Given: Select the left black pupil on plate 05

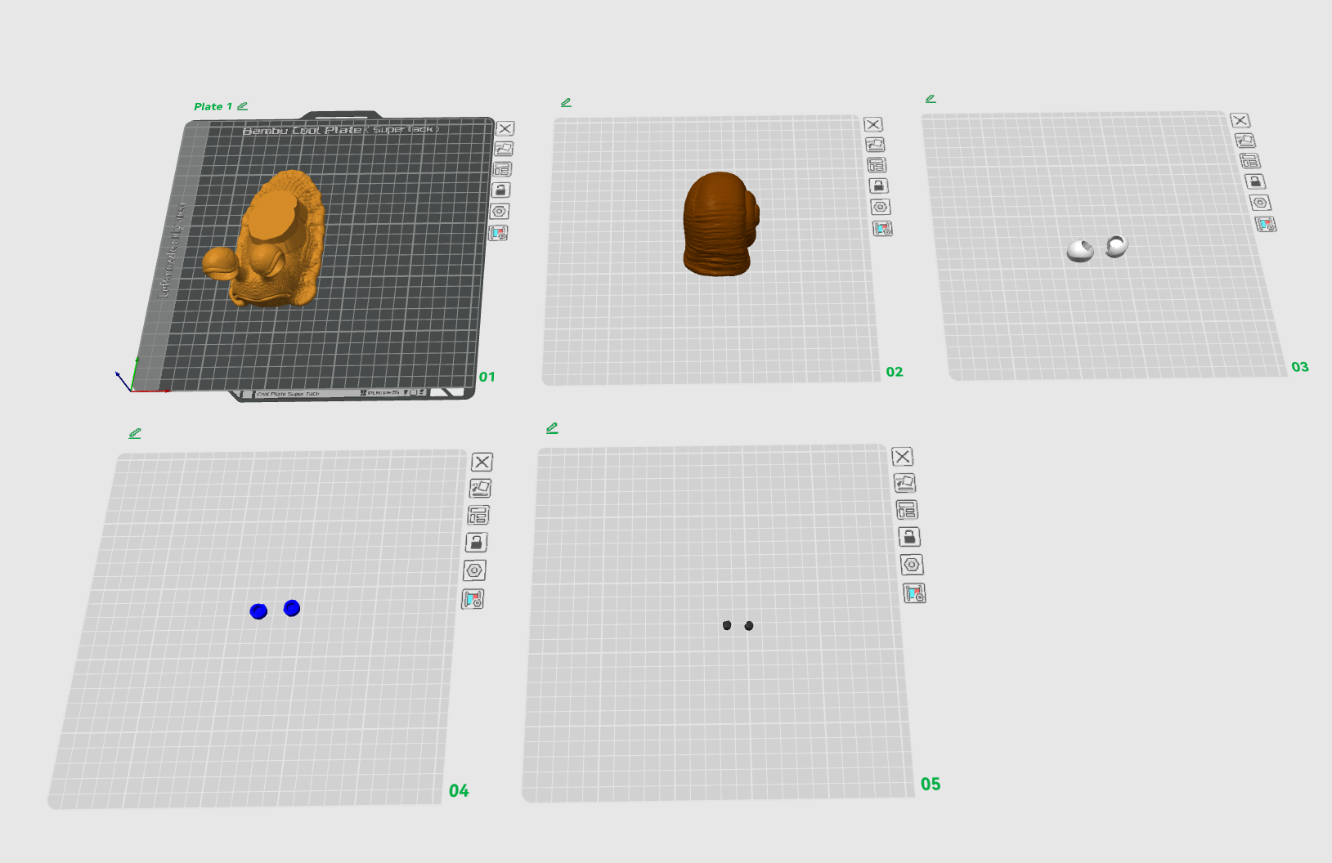Looking at the screenshot, I should point(727,625).
